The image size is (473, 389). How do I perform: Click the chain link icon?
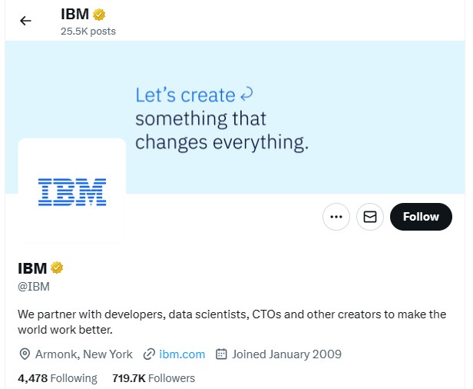(x=149, y=354)
